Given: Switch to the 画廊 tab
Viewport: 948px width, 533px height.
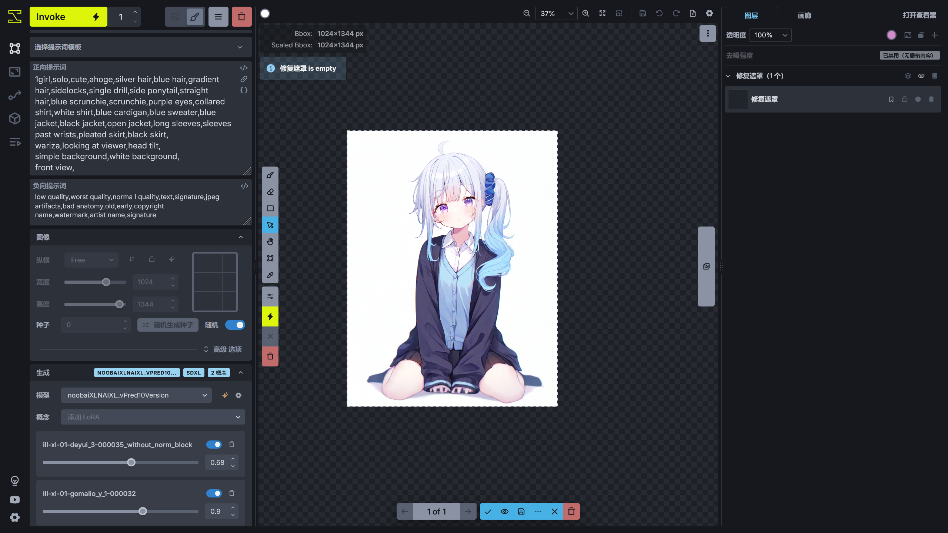Looking at the screenshot, I should (804, 16).
